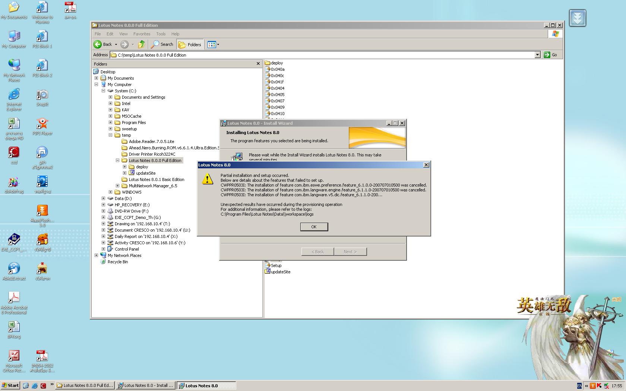Open the Edit menu
This screenshot has width=626, height=391.
pyautogui.click(x=110, y=34)
